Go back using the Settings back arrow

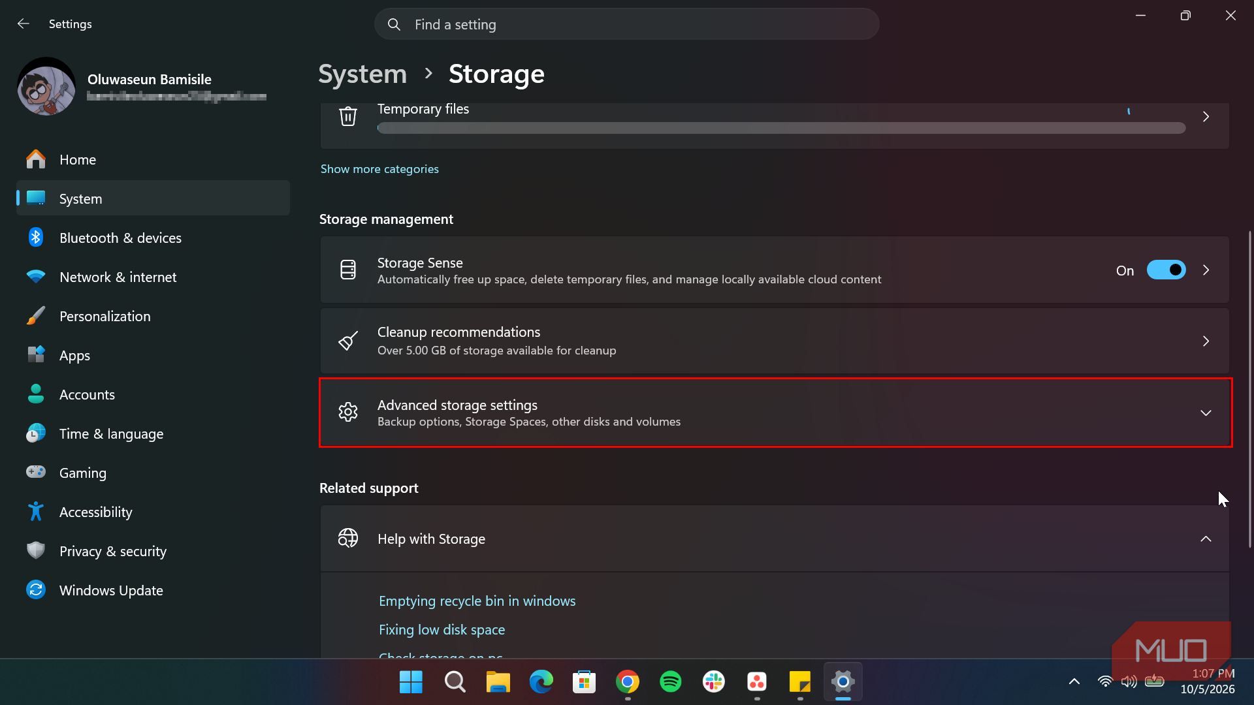pyautogui.click(x=24, y=24)
